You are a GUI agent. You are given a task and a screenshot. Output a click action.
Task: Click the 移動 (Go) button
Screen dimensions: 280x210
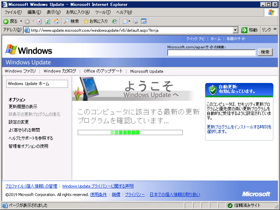[249, 30]
